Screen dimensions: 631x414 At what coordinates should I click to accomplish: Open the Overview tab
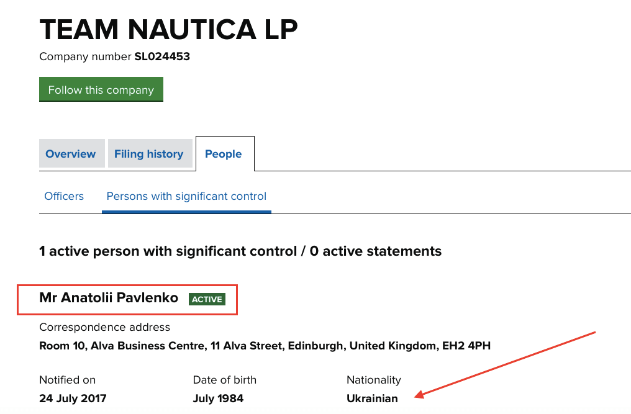71,154
